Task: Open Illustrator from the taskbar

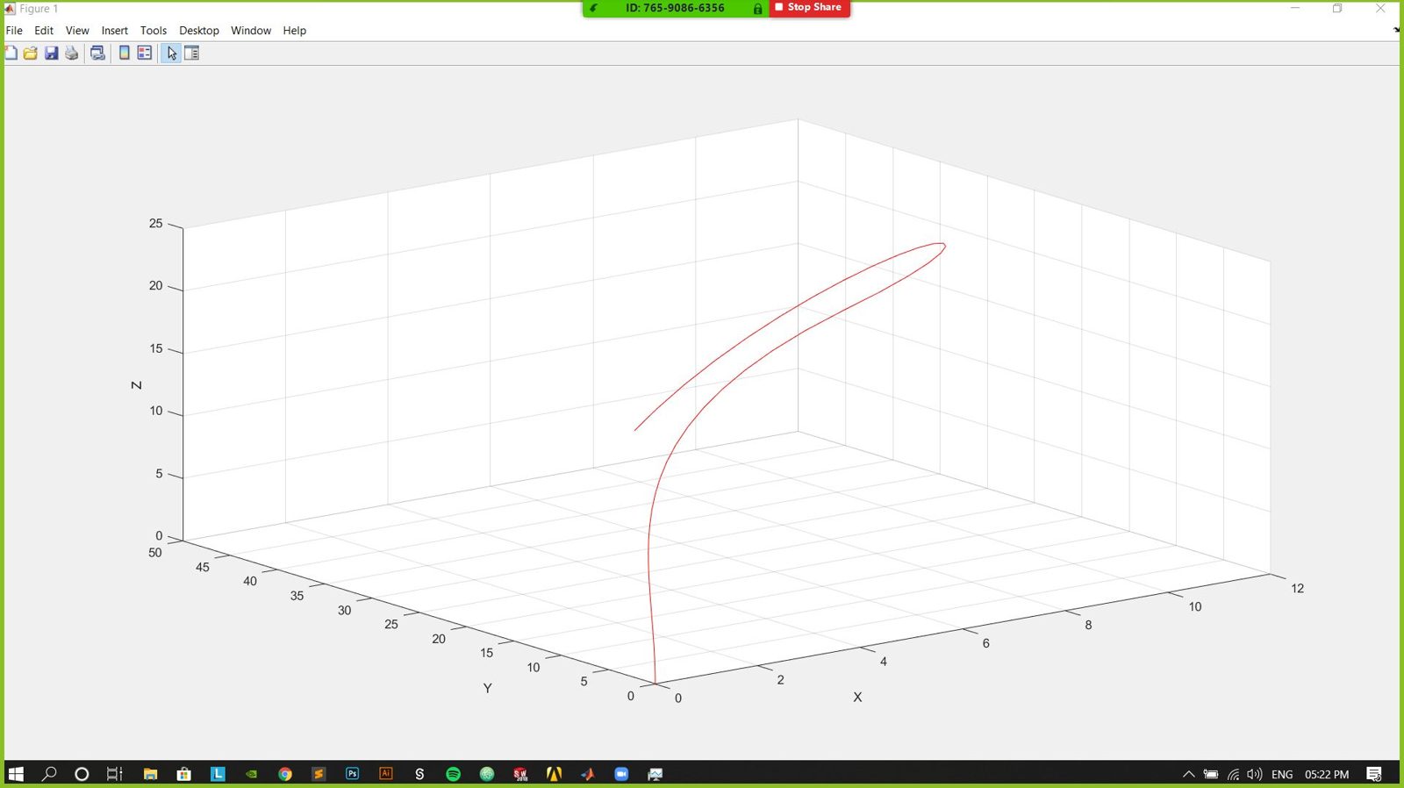Action: pyautogui.click(x=386, y=774)
